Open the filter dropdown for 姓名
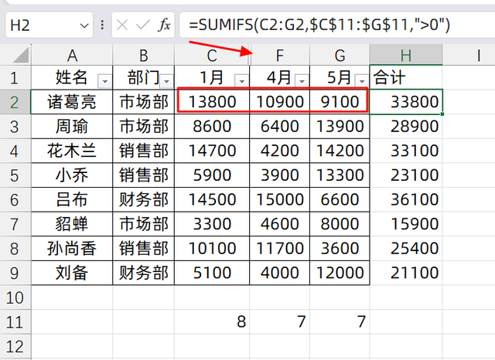Viewport: 495px width, 360px height. [105, 81]
